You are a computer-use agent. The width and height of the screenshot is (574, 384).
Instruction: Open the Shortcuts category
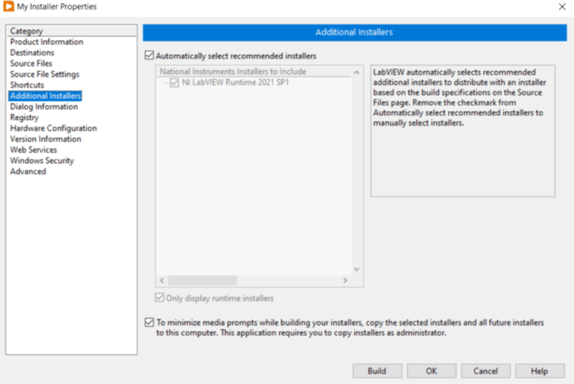pyautogui.click(x=27, y=85)
